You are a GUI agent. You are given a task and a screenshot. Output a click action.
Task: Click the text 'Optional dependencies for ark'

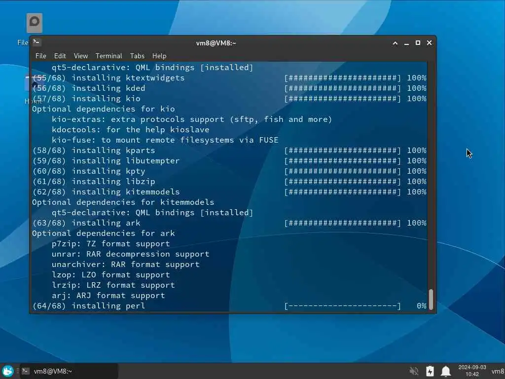point(104,233)
